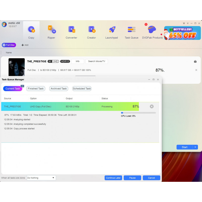Open Info for THE_PRESTIGE
This screenshot has height=202, width=202.
[x=78, y=61]
